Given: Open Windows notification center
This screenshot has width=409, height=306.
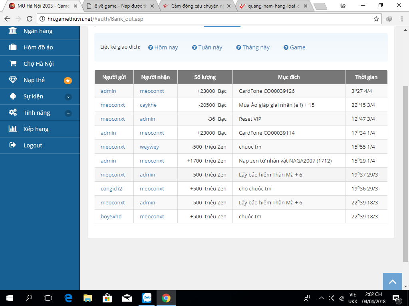Looking at the screenshot, I should [396, 298].
